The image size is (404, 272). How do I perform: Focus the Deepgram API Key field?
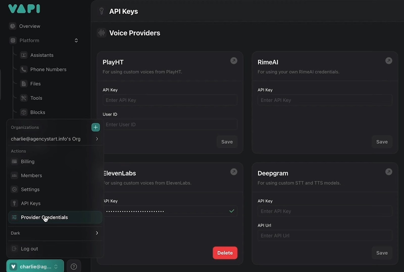tap(325, 211)
